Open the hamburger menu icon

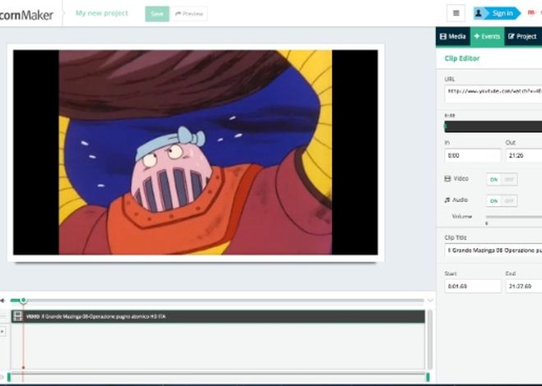[456, 13]
